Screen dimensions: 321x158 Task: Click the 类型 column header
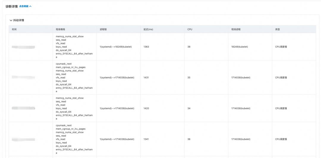click(277, 29)
